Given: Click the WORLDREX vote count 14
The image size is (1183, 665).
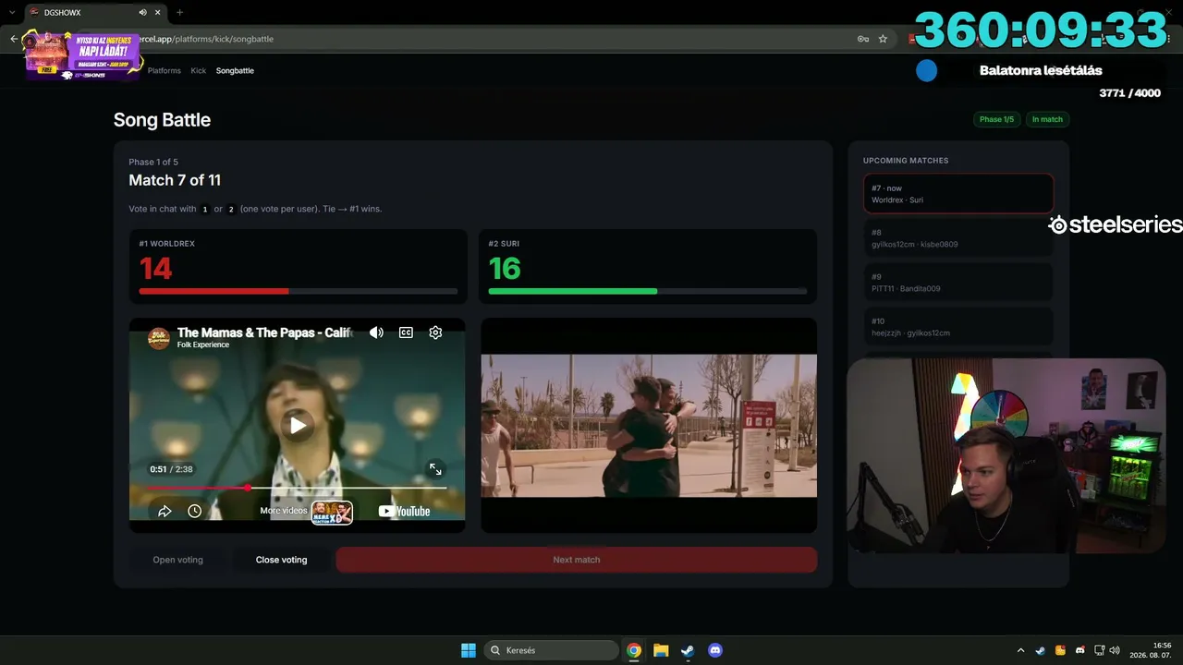Looking at the screenshot, I should tap(155, 269).
